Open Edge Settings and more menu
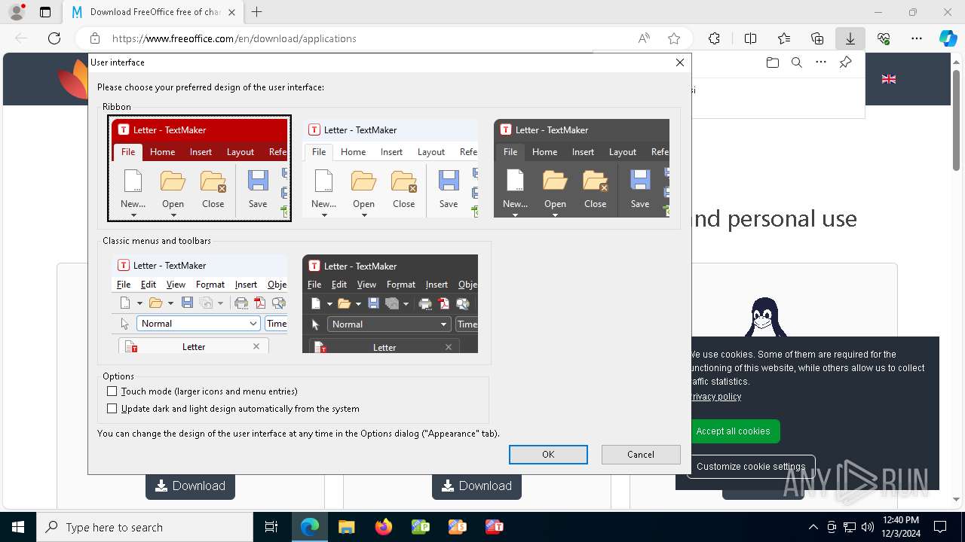The width and height of the screenshot is (965, 542). pyautogui.click(x=917, y=38)
